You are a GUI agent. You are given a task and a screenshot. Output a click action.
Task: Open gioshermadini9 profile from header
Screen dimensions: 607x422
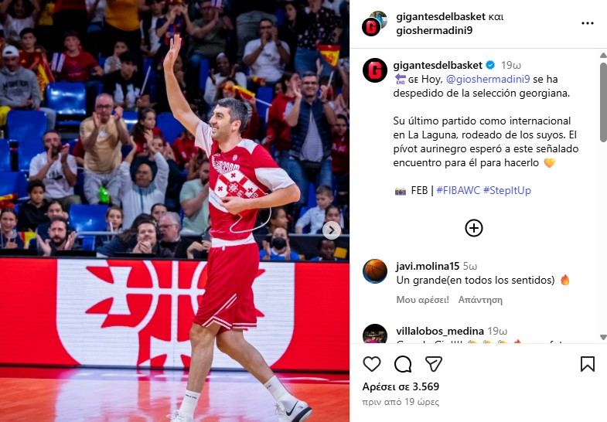tap(434, 31)
